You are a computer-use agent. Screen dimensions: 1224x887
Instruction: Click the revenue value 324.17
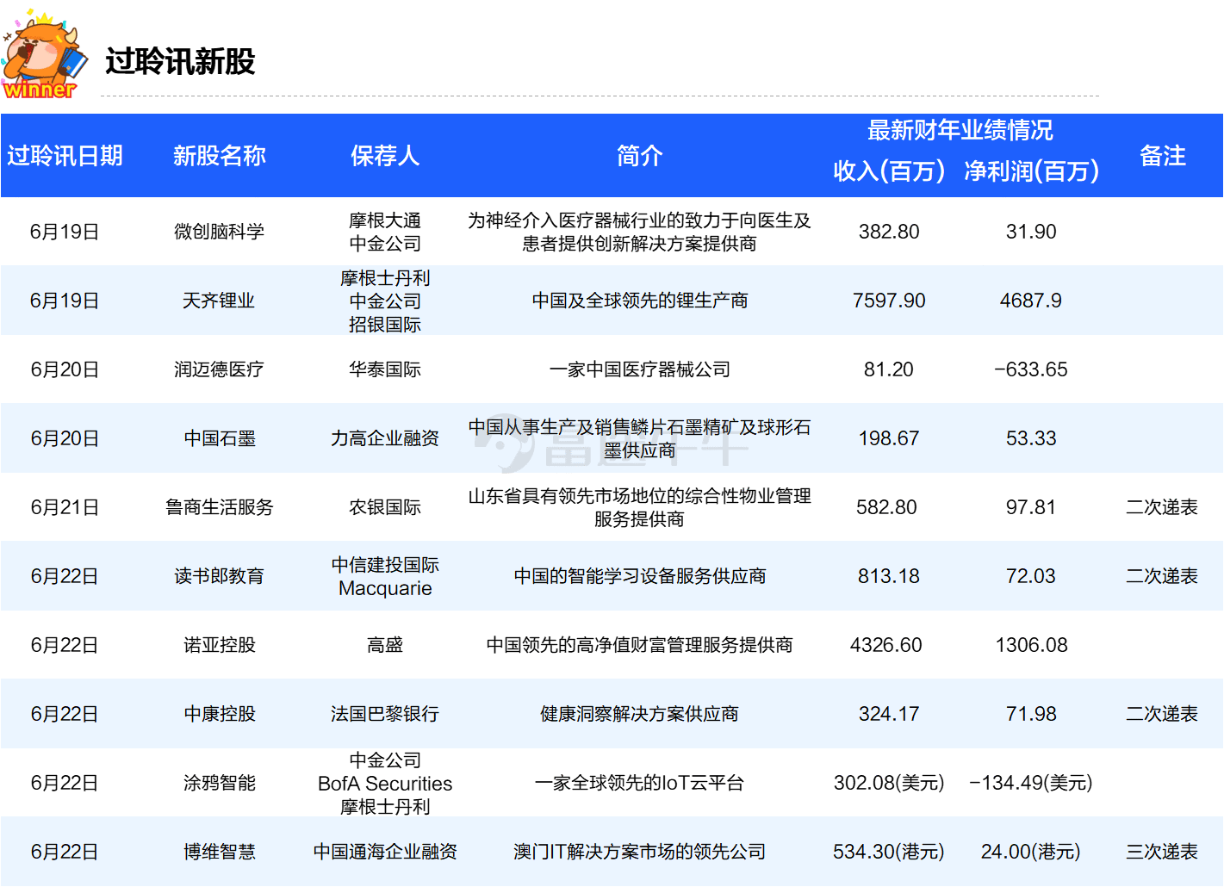click(x=889, y=714)
